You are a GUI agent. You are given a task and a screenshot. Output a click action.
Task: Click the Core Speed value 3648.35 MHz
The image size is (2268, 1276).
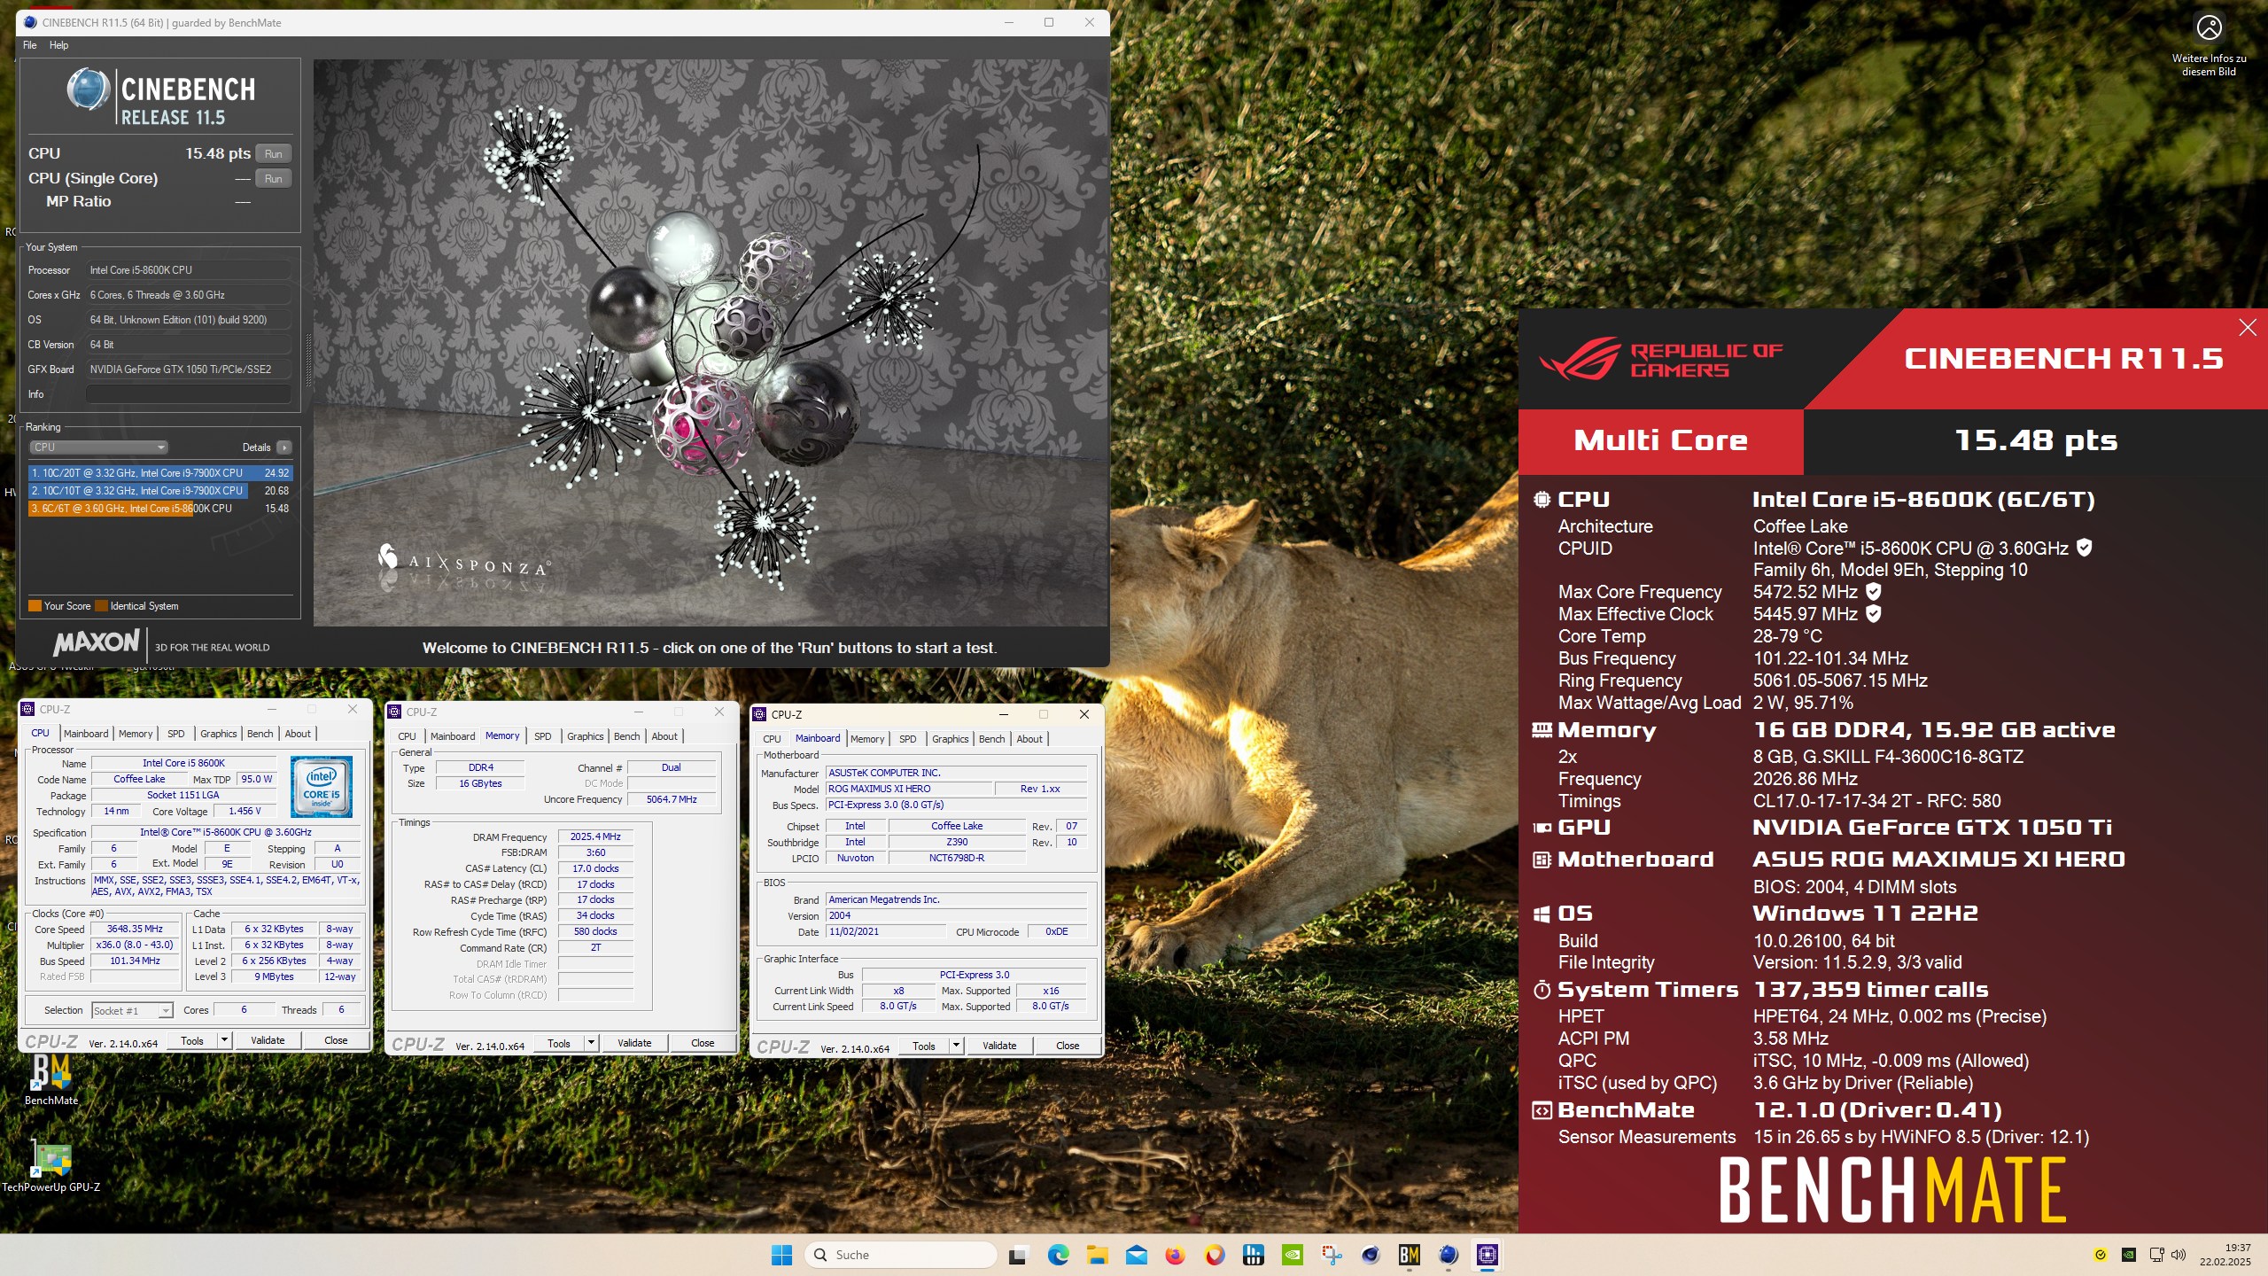136,930
